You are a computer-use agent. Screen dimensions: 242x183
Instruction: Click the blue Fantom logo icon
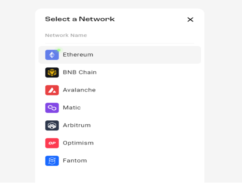pos(52,161)
